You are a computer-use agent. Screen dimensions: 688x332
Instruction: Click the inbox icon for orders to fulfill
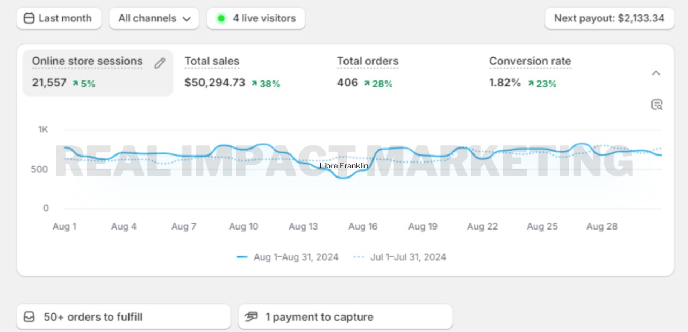(x=29, y=317)
